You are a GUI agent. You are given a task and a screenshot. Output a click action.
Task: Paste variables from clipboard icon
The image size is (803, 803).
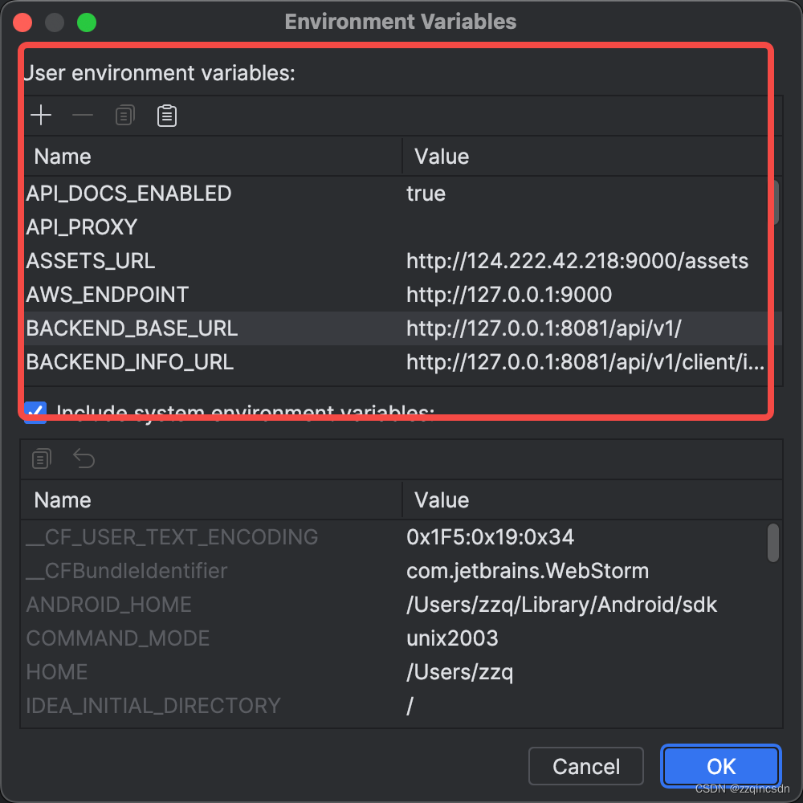pyautogui.click(x=167, y=115)
